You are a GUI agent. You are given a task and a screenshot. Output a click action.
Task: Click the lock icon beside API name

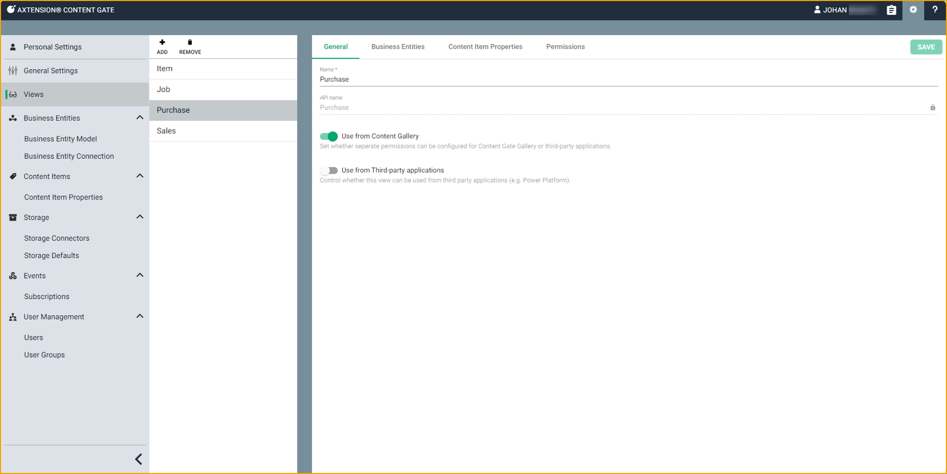pyautogui.click(x=933, y=107)
